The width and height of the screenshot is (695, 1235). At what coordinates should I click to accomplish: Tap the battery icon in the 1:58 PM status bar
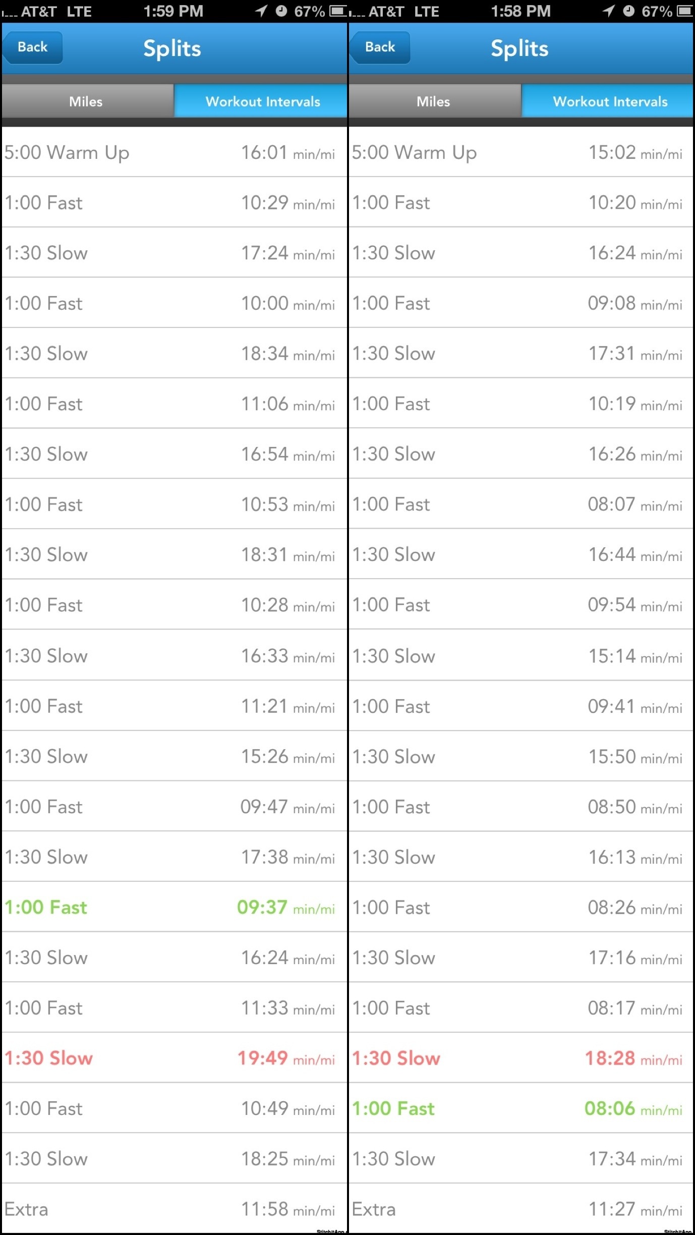(685, 11)
